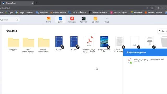
Task: Click the search magnifier icon
Action: [x=17, y=20]
